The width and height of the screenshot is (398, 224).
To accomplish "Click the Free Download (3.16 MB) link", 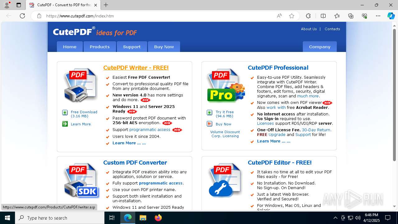I will pos(84,114).
